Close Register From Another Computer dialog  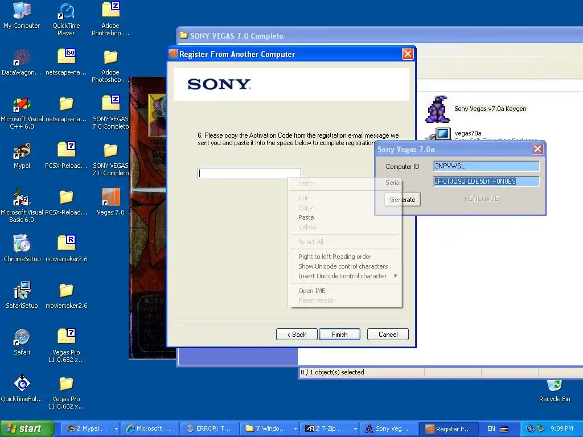point(408,54)
